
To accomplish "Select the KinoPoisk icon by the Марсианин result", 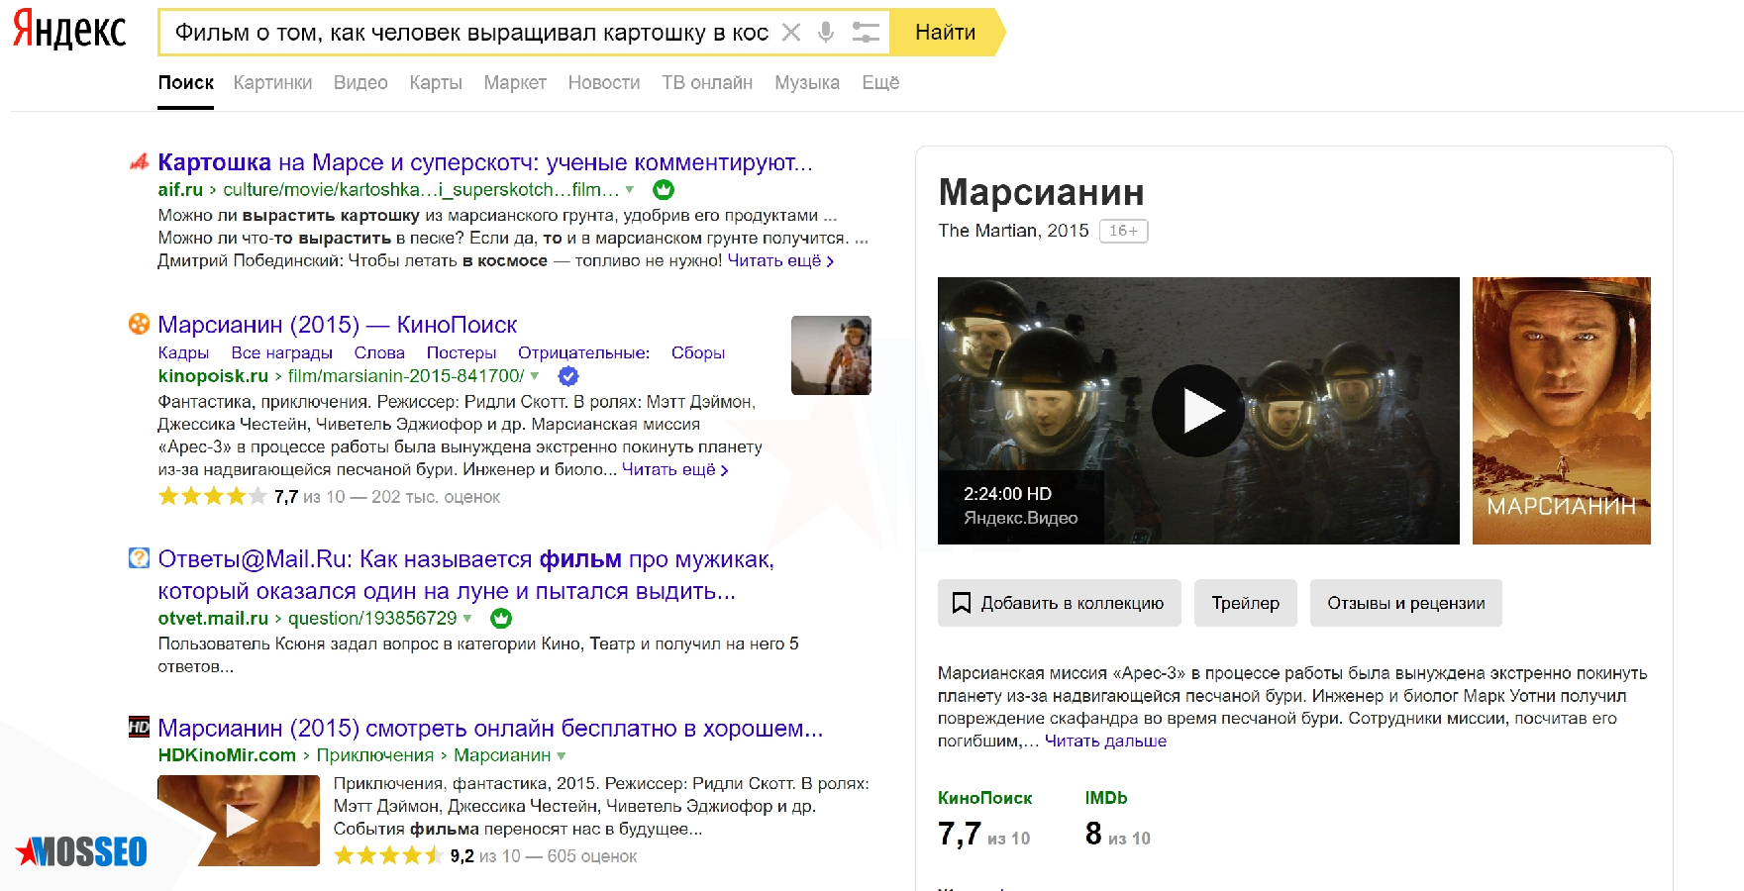I will coord(139,324).
